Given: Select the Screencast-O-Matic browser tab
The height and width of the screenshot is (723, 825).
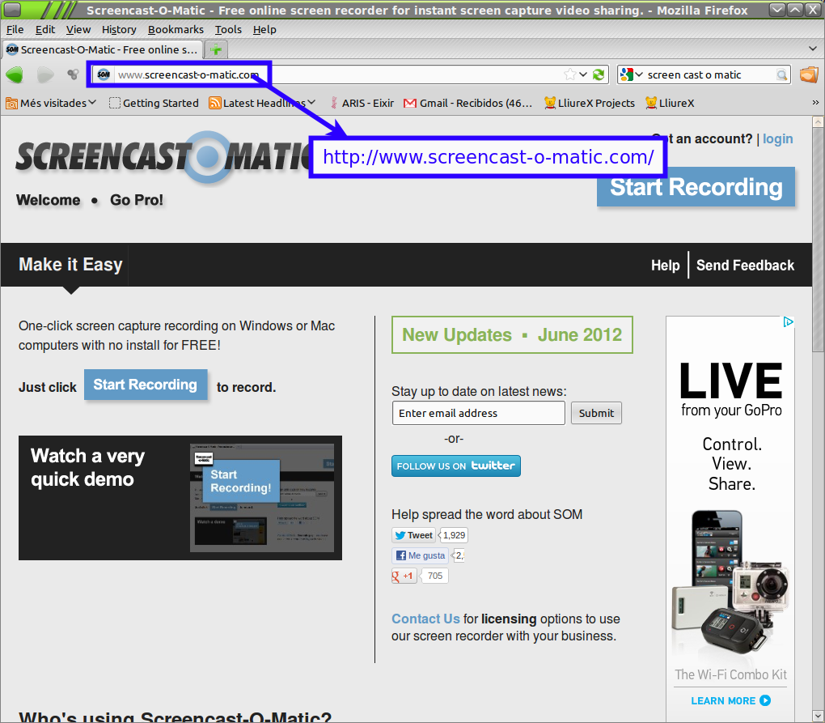Looking at the screenshot, I should coord(103,49).
